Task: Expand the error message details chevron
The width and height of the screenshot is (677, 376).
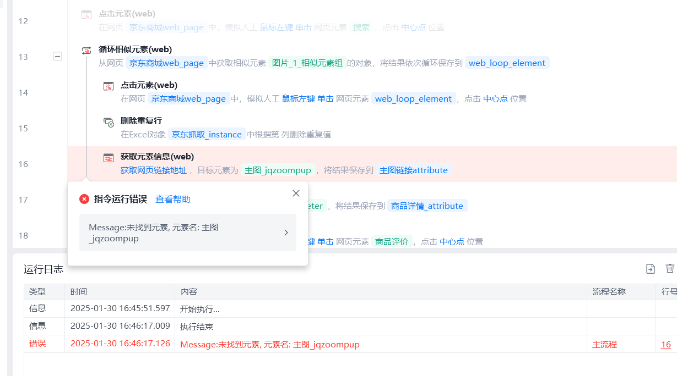Action: pyautogui.click(x=286, y=233)
